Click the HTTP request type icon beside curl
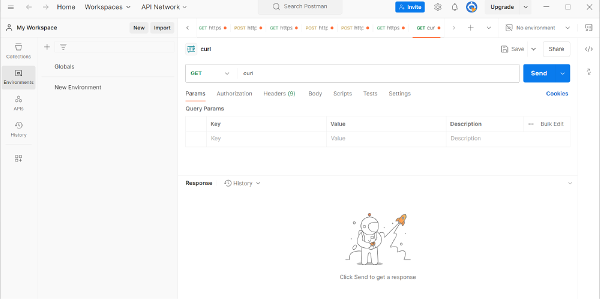Image resolution: width=600 pixels, height=299 pixels. point(191,49)
